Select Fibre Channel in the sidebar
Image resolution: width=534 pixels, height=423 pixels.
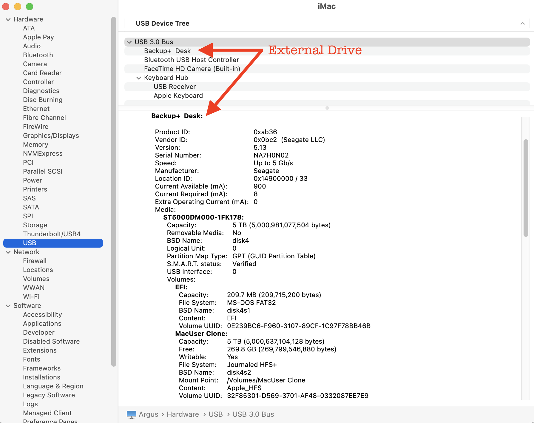coord(44,118)
